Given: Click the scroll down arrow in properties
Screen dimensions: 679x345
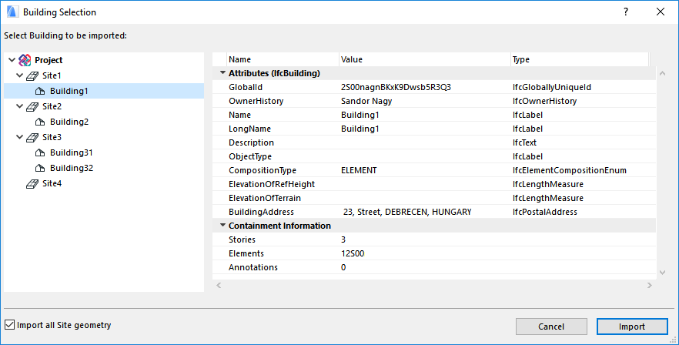Looking at the screenshot, I should click(x=661, y=272).
